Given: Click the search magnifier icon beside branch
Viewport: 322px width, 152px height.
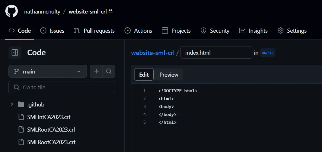Looking at the screenshot, I should coord(108,71).
